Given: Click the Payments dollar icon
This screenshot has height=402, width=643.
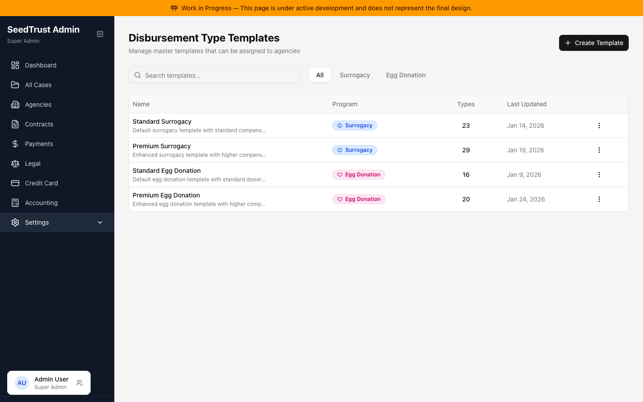Looking at the screenshot, I should (15, 144).
